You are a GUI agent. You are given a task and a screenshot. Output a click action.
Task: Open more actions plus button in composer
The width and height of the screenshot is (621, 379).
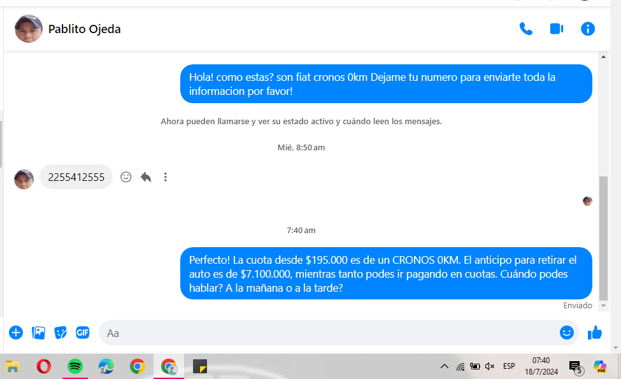pyautogui.click(x=16, y=333)
